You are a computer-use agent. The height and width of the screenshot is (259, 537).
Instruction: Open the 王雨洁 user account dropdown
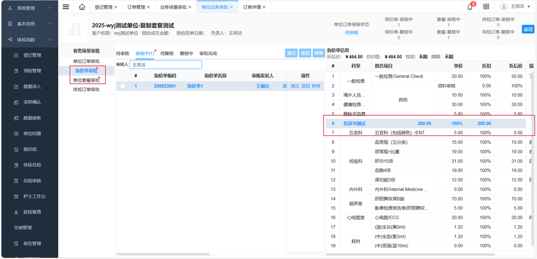[x=516, y=7]
